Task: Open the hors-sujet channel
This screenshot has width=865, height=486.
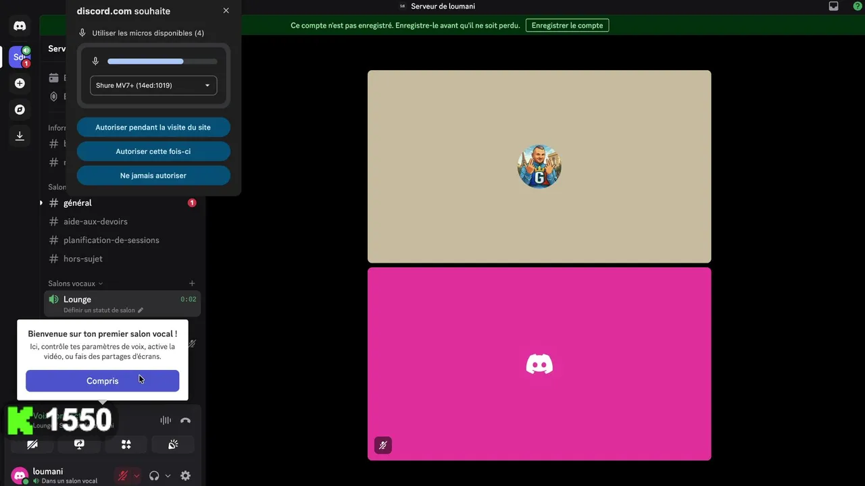Action: (x=122, y=259)
